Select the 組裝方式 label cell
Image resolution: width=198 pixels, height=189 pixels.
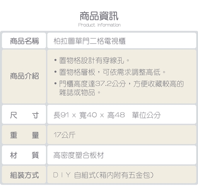click(24, 174)
